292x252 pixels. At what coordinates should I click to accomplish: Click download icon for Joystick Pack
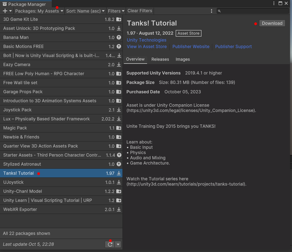pyautogui.click(x=119, y=110)
